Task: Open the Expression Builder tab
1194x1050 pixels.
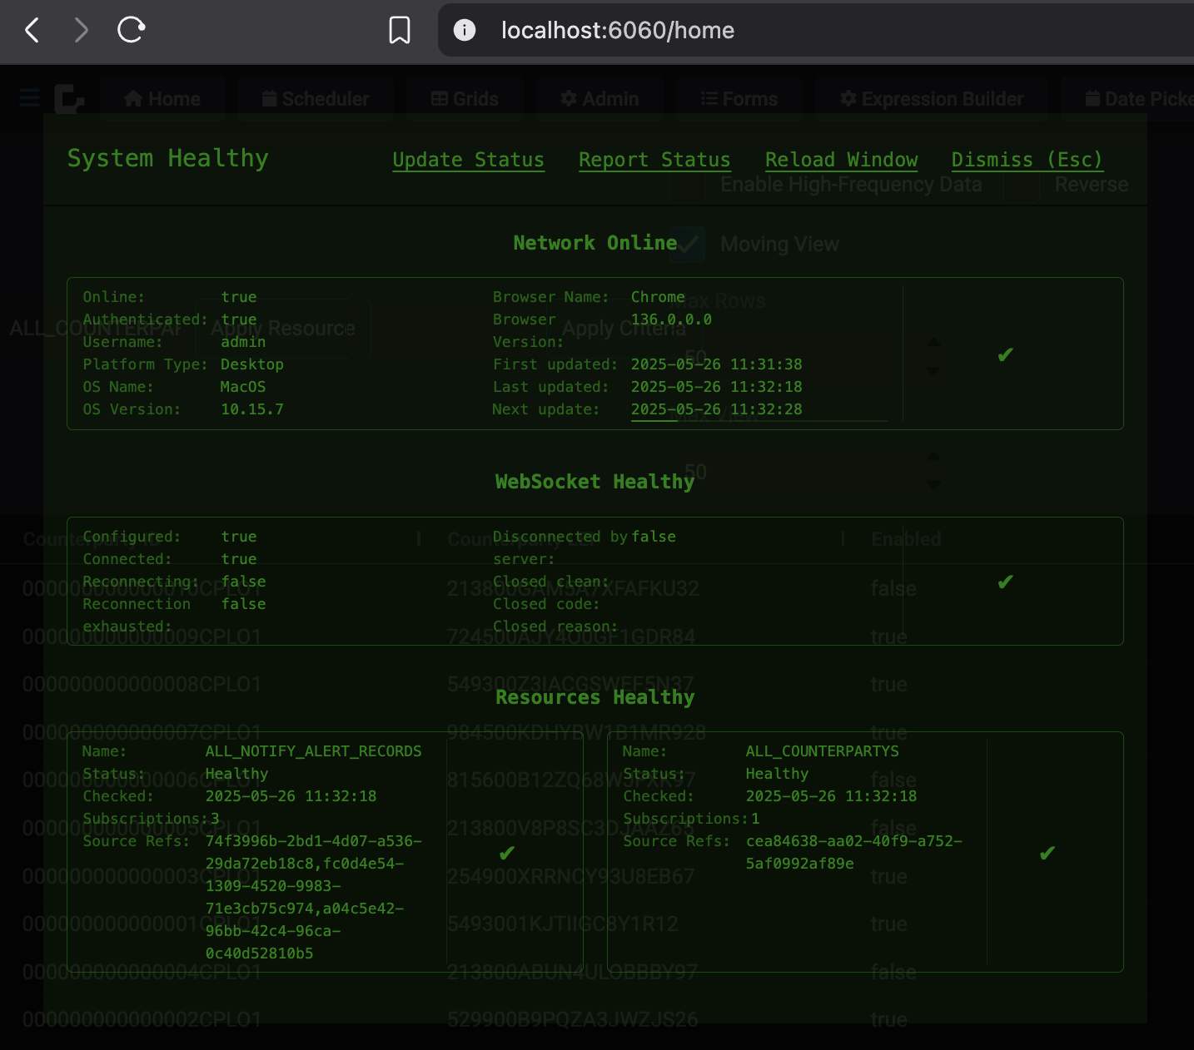Action: click(x=932, y=99)
